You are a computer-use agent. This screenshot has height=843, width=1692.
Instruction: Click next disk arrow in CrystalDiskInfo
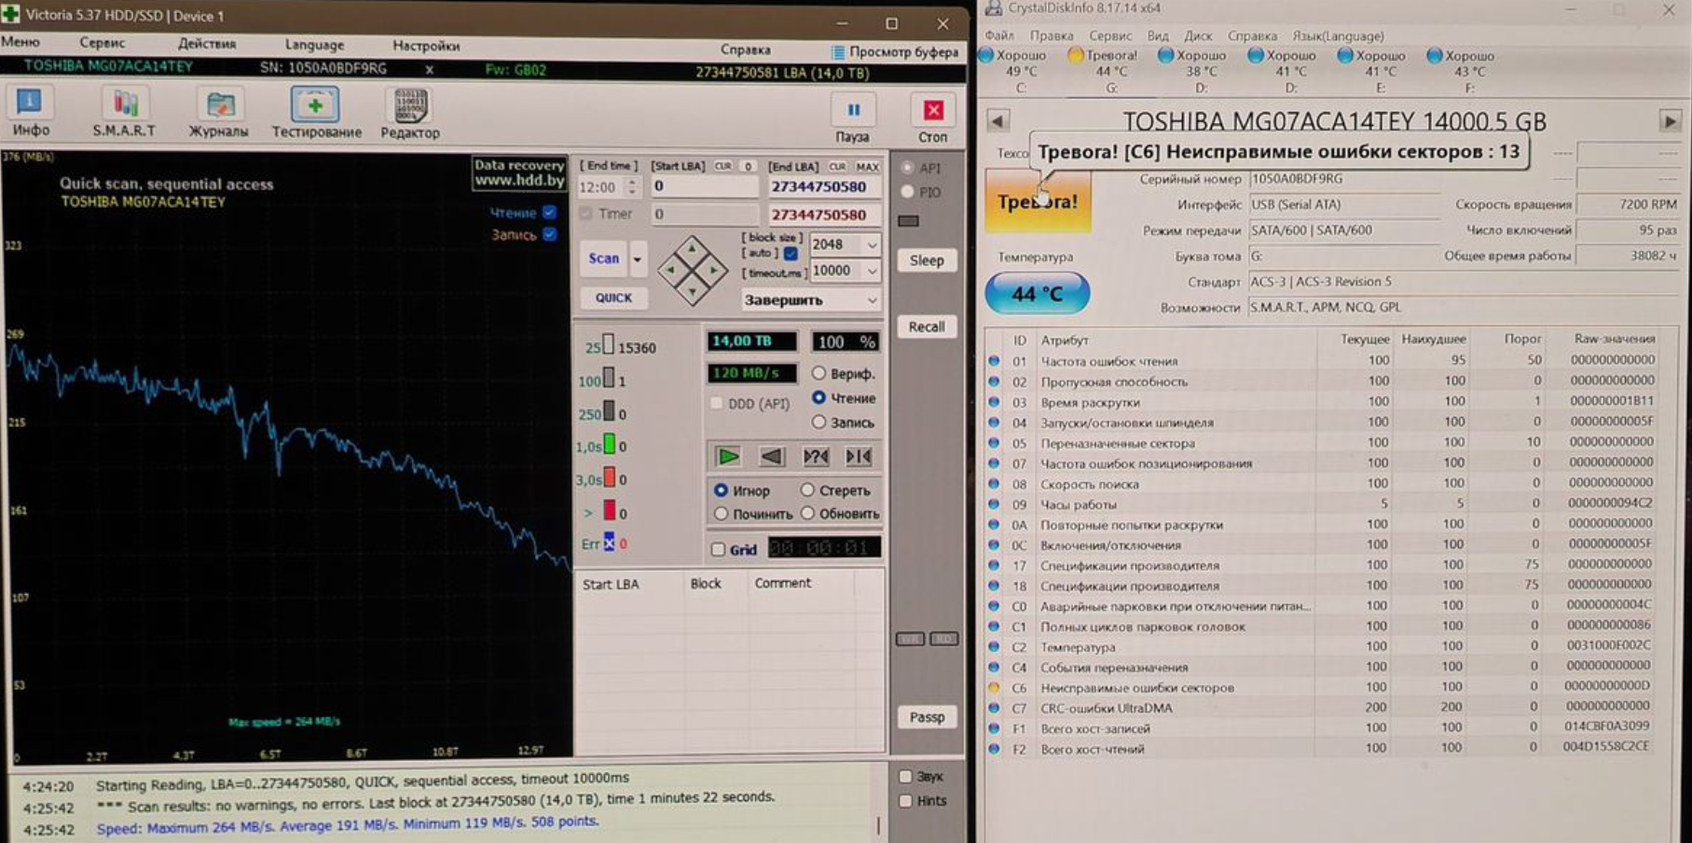pos(1670,121)
